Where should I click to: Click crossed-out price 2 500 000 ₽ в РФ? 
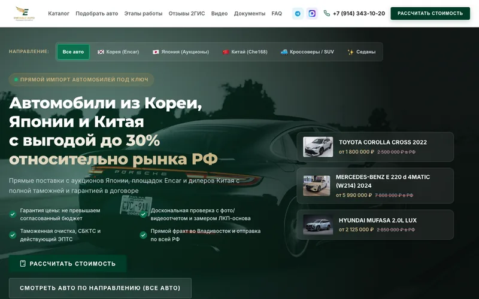pyautogui.click(x=396, y=152)
